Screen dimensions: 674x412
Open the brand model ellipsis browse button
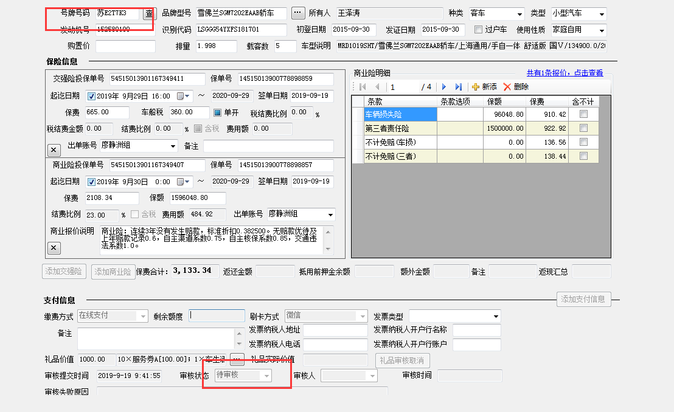pos(297,13)
